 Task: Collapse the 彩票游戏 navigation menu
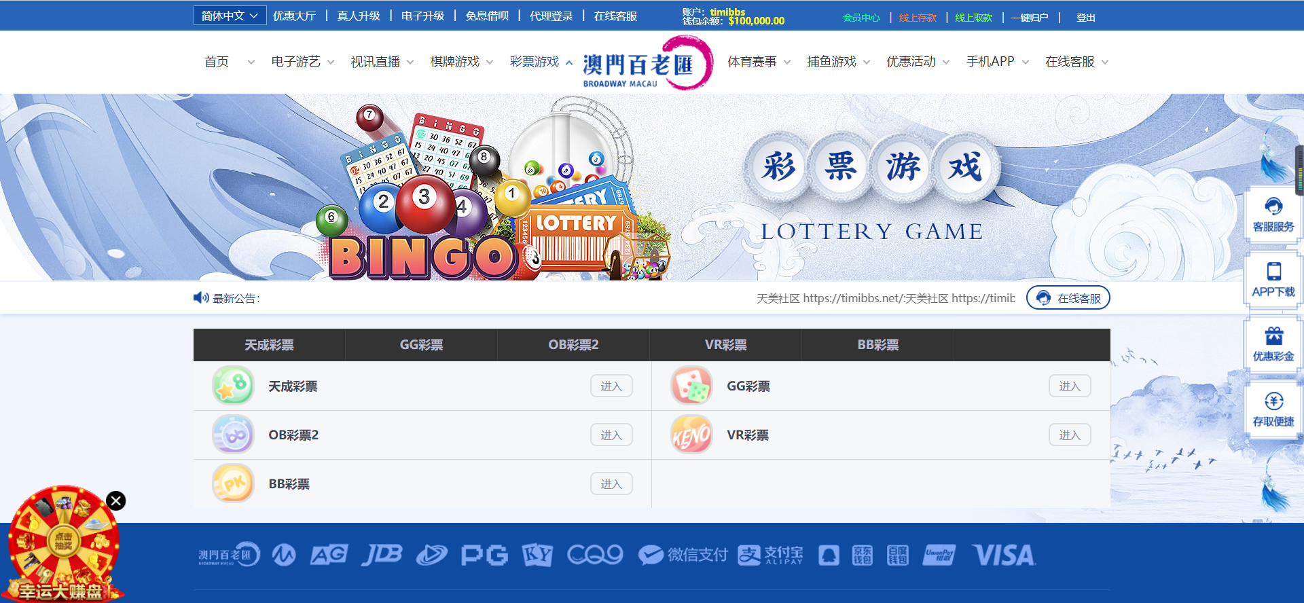(x=541, y=62)
